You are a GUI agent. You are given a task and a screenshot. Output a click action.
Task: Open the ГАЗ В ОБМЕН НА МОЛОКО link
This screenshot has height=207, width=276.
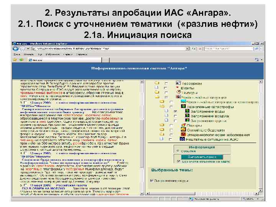(43, 188)
